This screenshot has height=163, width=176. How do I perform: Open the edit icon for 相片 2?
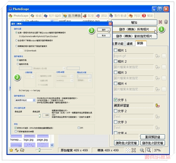157,67
